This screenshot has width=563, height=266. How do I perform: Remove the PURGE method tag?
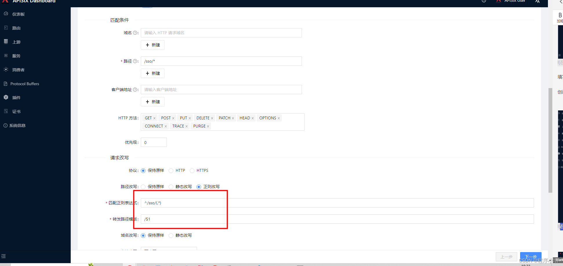(x=208, y=126)
